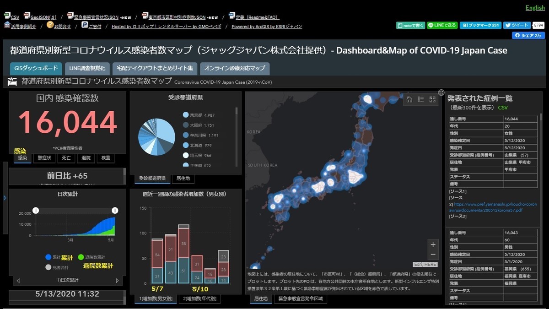Switch to the 検査 indicator tab
This screenshot has height=309, width=549.
(106, 158)
